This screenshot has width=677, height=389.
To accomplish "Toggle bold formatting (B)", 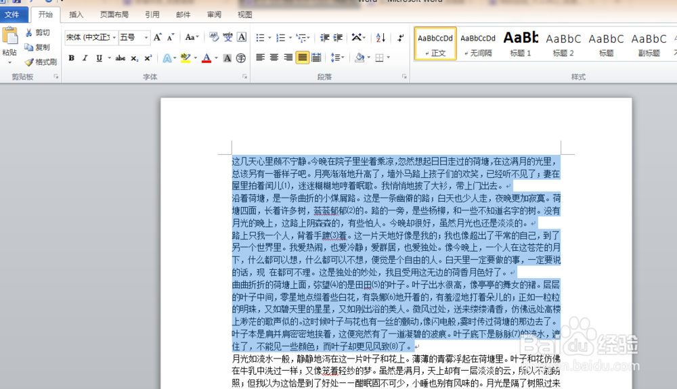I will 72,58.
